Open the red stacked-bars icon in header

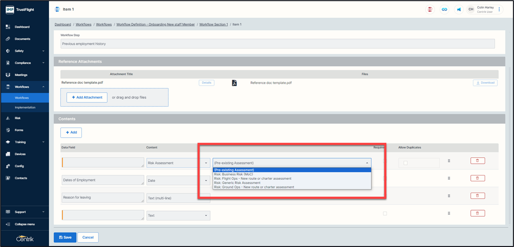(430, 9)
